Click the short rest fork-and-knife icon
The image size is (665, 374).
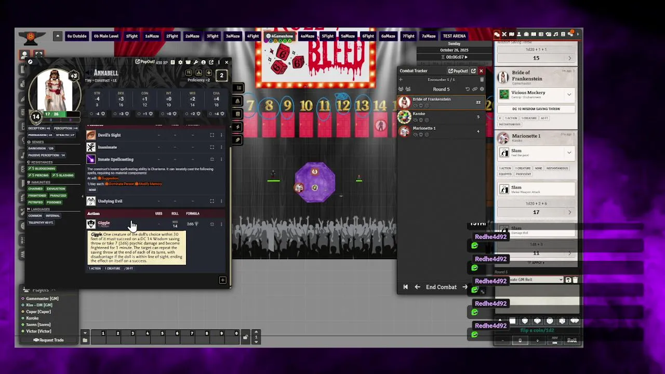(x=189, y=73)
